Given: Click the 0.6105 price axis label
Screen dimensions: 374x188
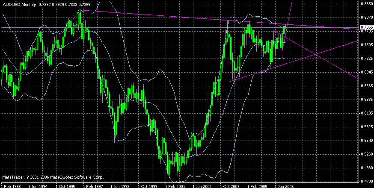Looking at the screenshot, I should point(367,113).
